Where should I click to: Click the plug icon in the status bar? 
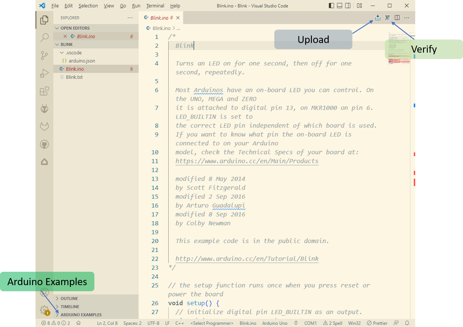tap(296, 323)
